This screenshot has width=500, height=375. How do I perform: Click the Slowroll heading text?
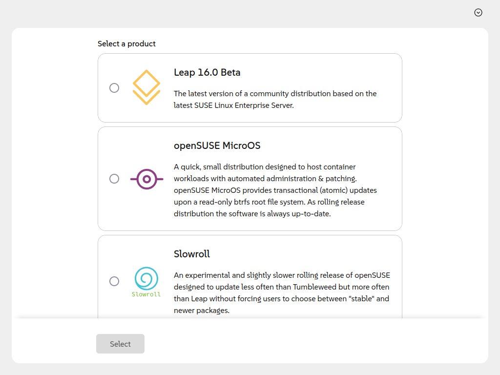coord(191,254)
